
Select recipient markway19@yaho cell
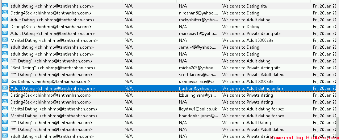[198, 34]
